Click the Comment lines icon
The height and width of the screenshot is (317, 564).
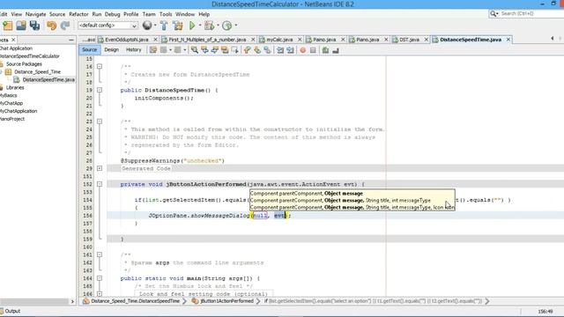[325, 50]
